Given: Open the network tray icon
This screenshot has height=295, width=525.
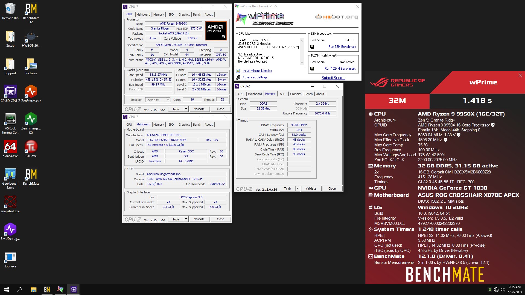Looking at the screenshot, I should (496, 290).
